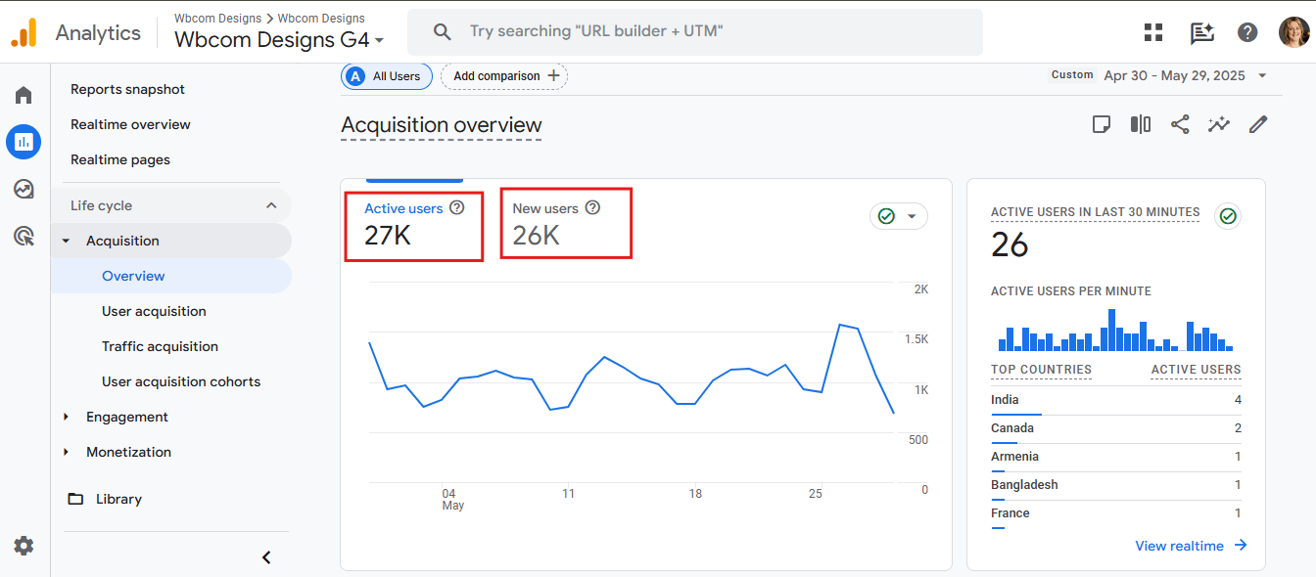Open the Traffic acquisition report

coord(160,346)
